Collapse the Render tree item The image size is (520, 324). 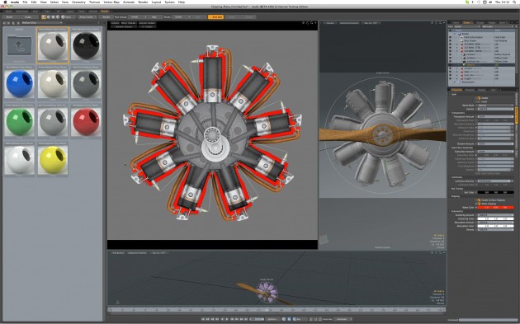click(455, 34)
